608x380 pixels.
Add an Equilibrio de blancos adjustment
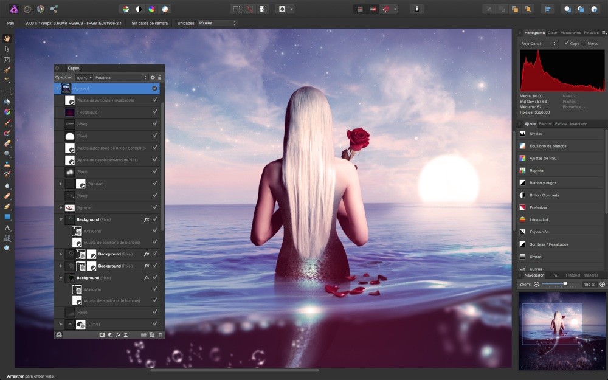coord(561,146)
